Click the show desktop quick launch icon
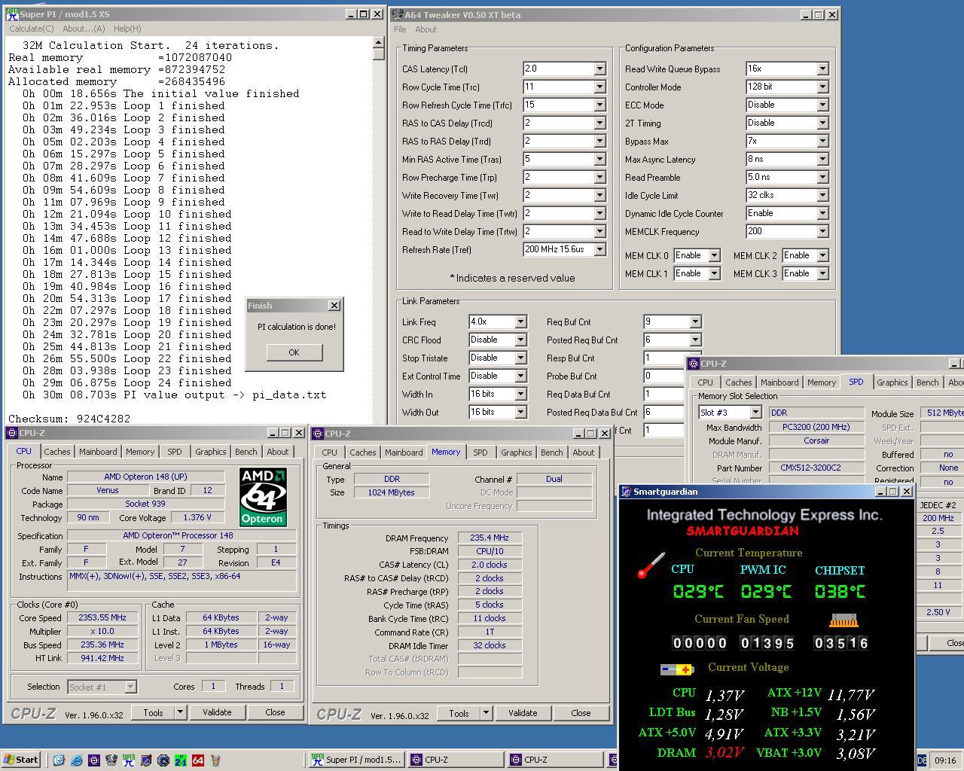Screen dimensions: 964x771 (59, 760)
